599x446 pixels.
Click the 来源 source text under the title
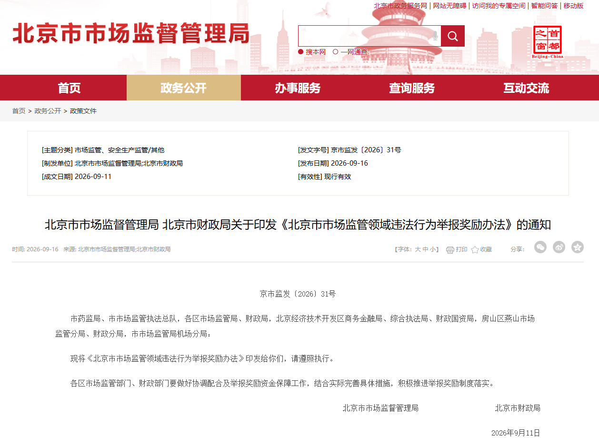click(x=117, y=249)
